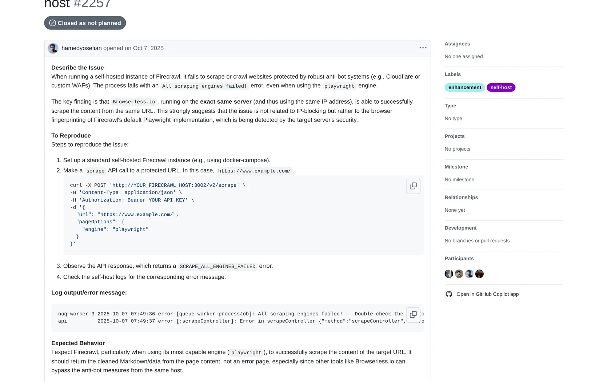Copy the log output code block

point(413,315)
